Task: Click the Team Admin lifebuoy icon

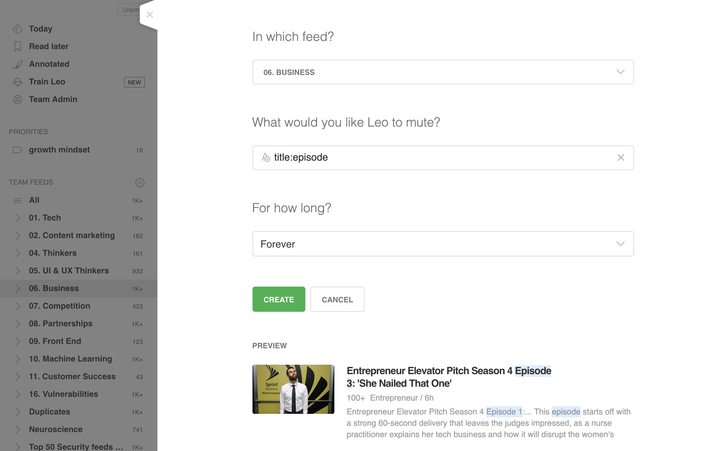Action: 18,100
